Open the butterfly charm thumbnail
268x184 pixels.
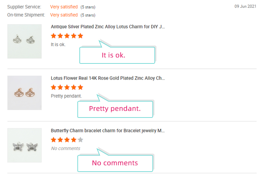coord(24,145)
